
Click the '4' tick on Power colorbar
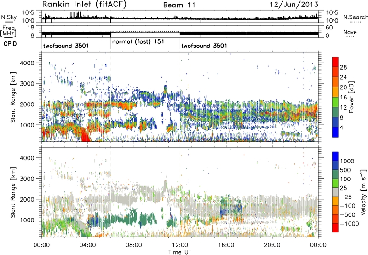point(342,128)
